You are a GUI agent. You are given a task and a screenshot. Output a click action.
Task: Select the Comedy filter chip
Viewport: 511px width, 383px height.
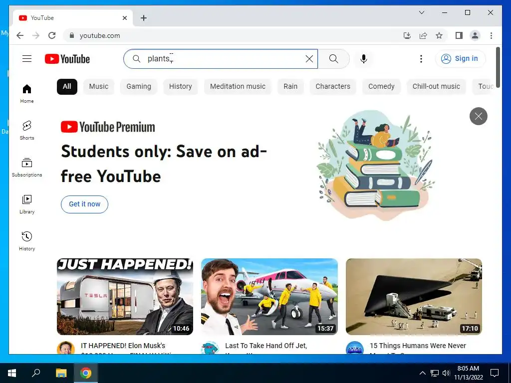pyautogui.click(x=381, y=87)
